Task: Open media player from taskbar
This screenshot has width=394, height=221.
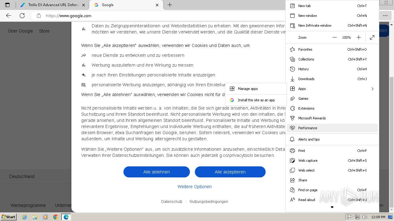Action: [x=45, y=217]
